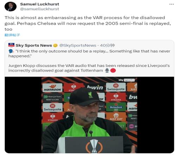Open the Sky Sports News account name
176x155 pixels.
tap(34, 45)
